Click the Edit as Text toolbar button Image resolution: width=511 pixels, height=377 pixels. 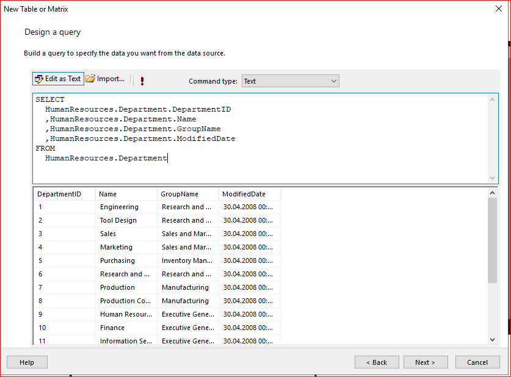tap(58, 79)
